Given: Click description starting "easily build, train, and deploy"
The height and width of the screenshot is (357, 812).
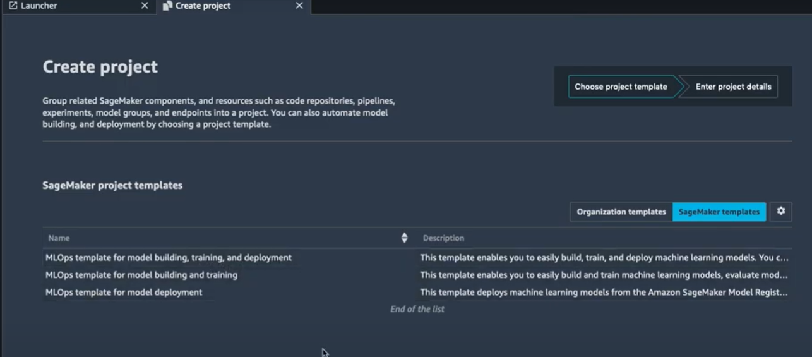Looking at the screenshot, I should click(x=604, y=258).
